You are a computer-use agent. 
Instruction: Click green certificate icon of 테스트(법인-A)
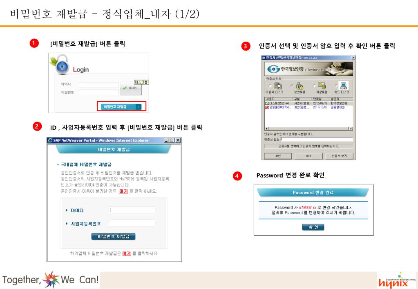tap(267, 103)
